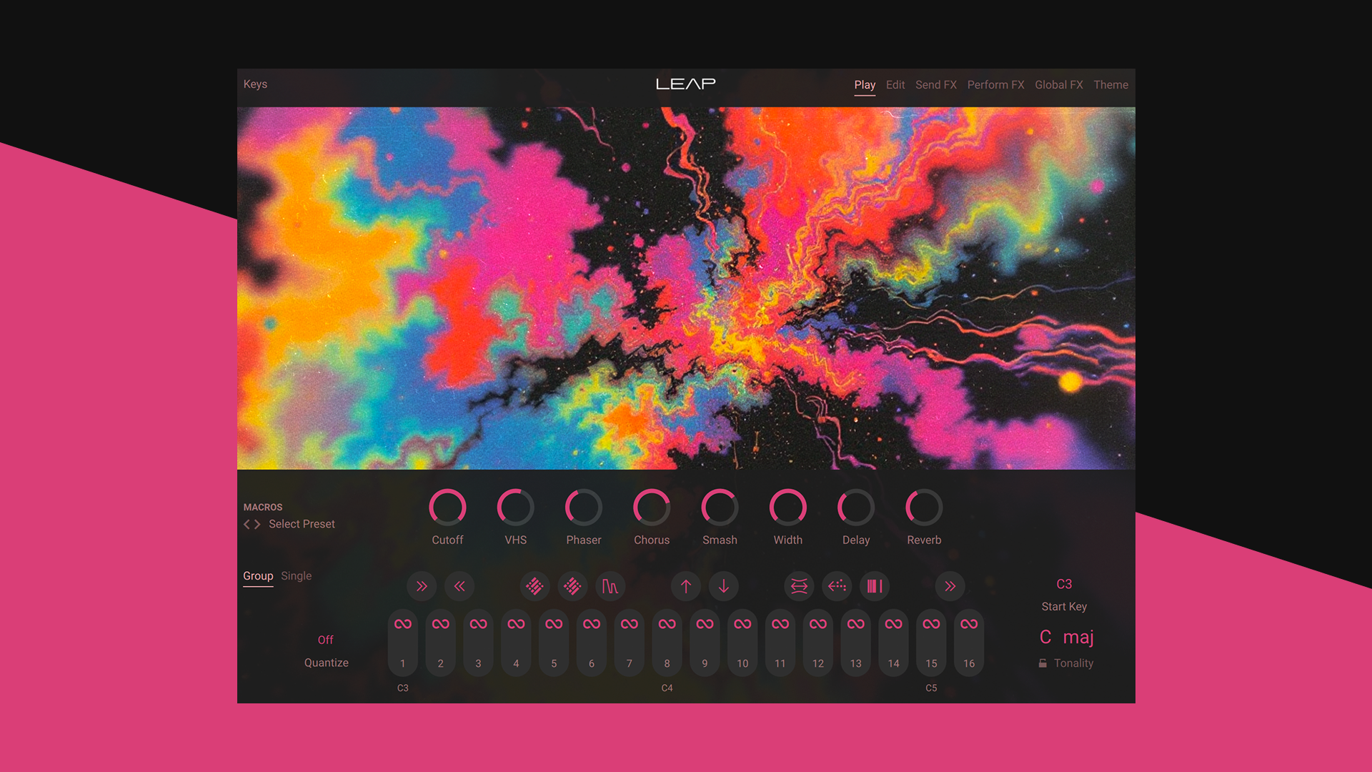The height and width of the screenshot is (772, 1372).
Task: Toggle the infinity loop on step 1
Action: 402,623
